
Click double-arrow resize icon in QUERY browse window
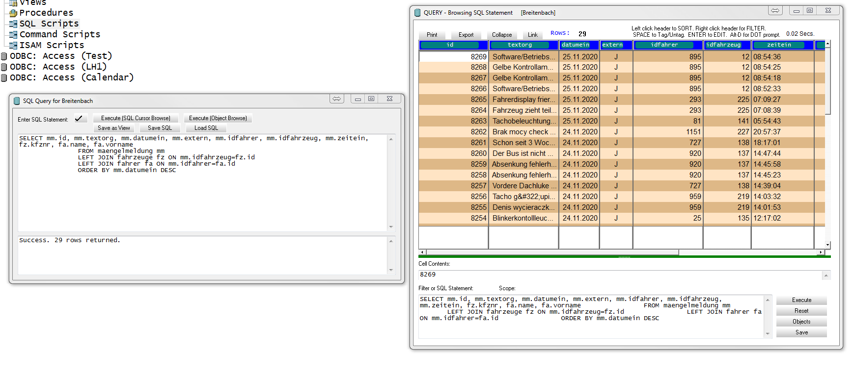pyautogui.click(x=775, y=11)
